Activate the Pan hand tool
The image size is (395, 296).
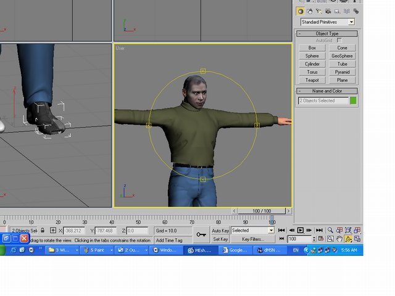(339, 239)
